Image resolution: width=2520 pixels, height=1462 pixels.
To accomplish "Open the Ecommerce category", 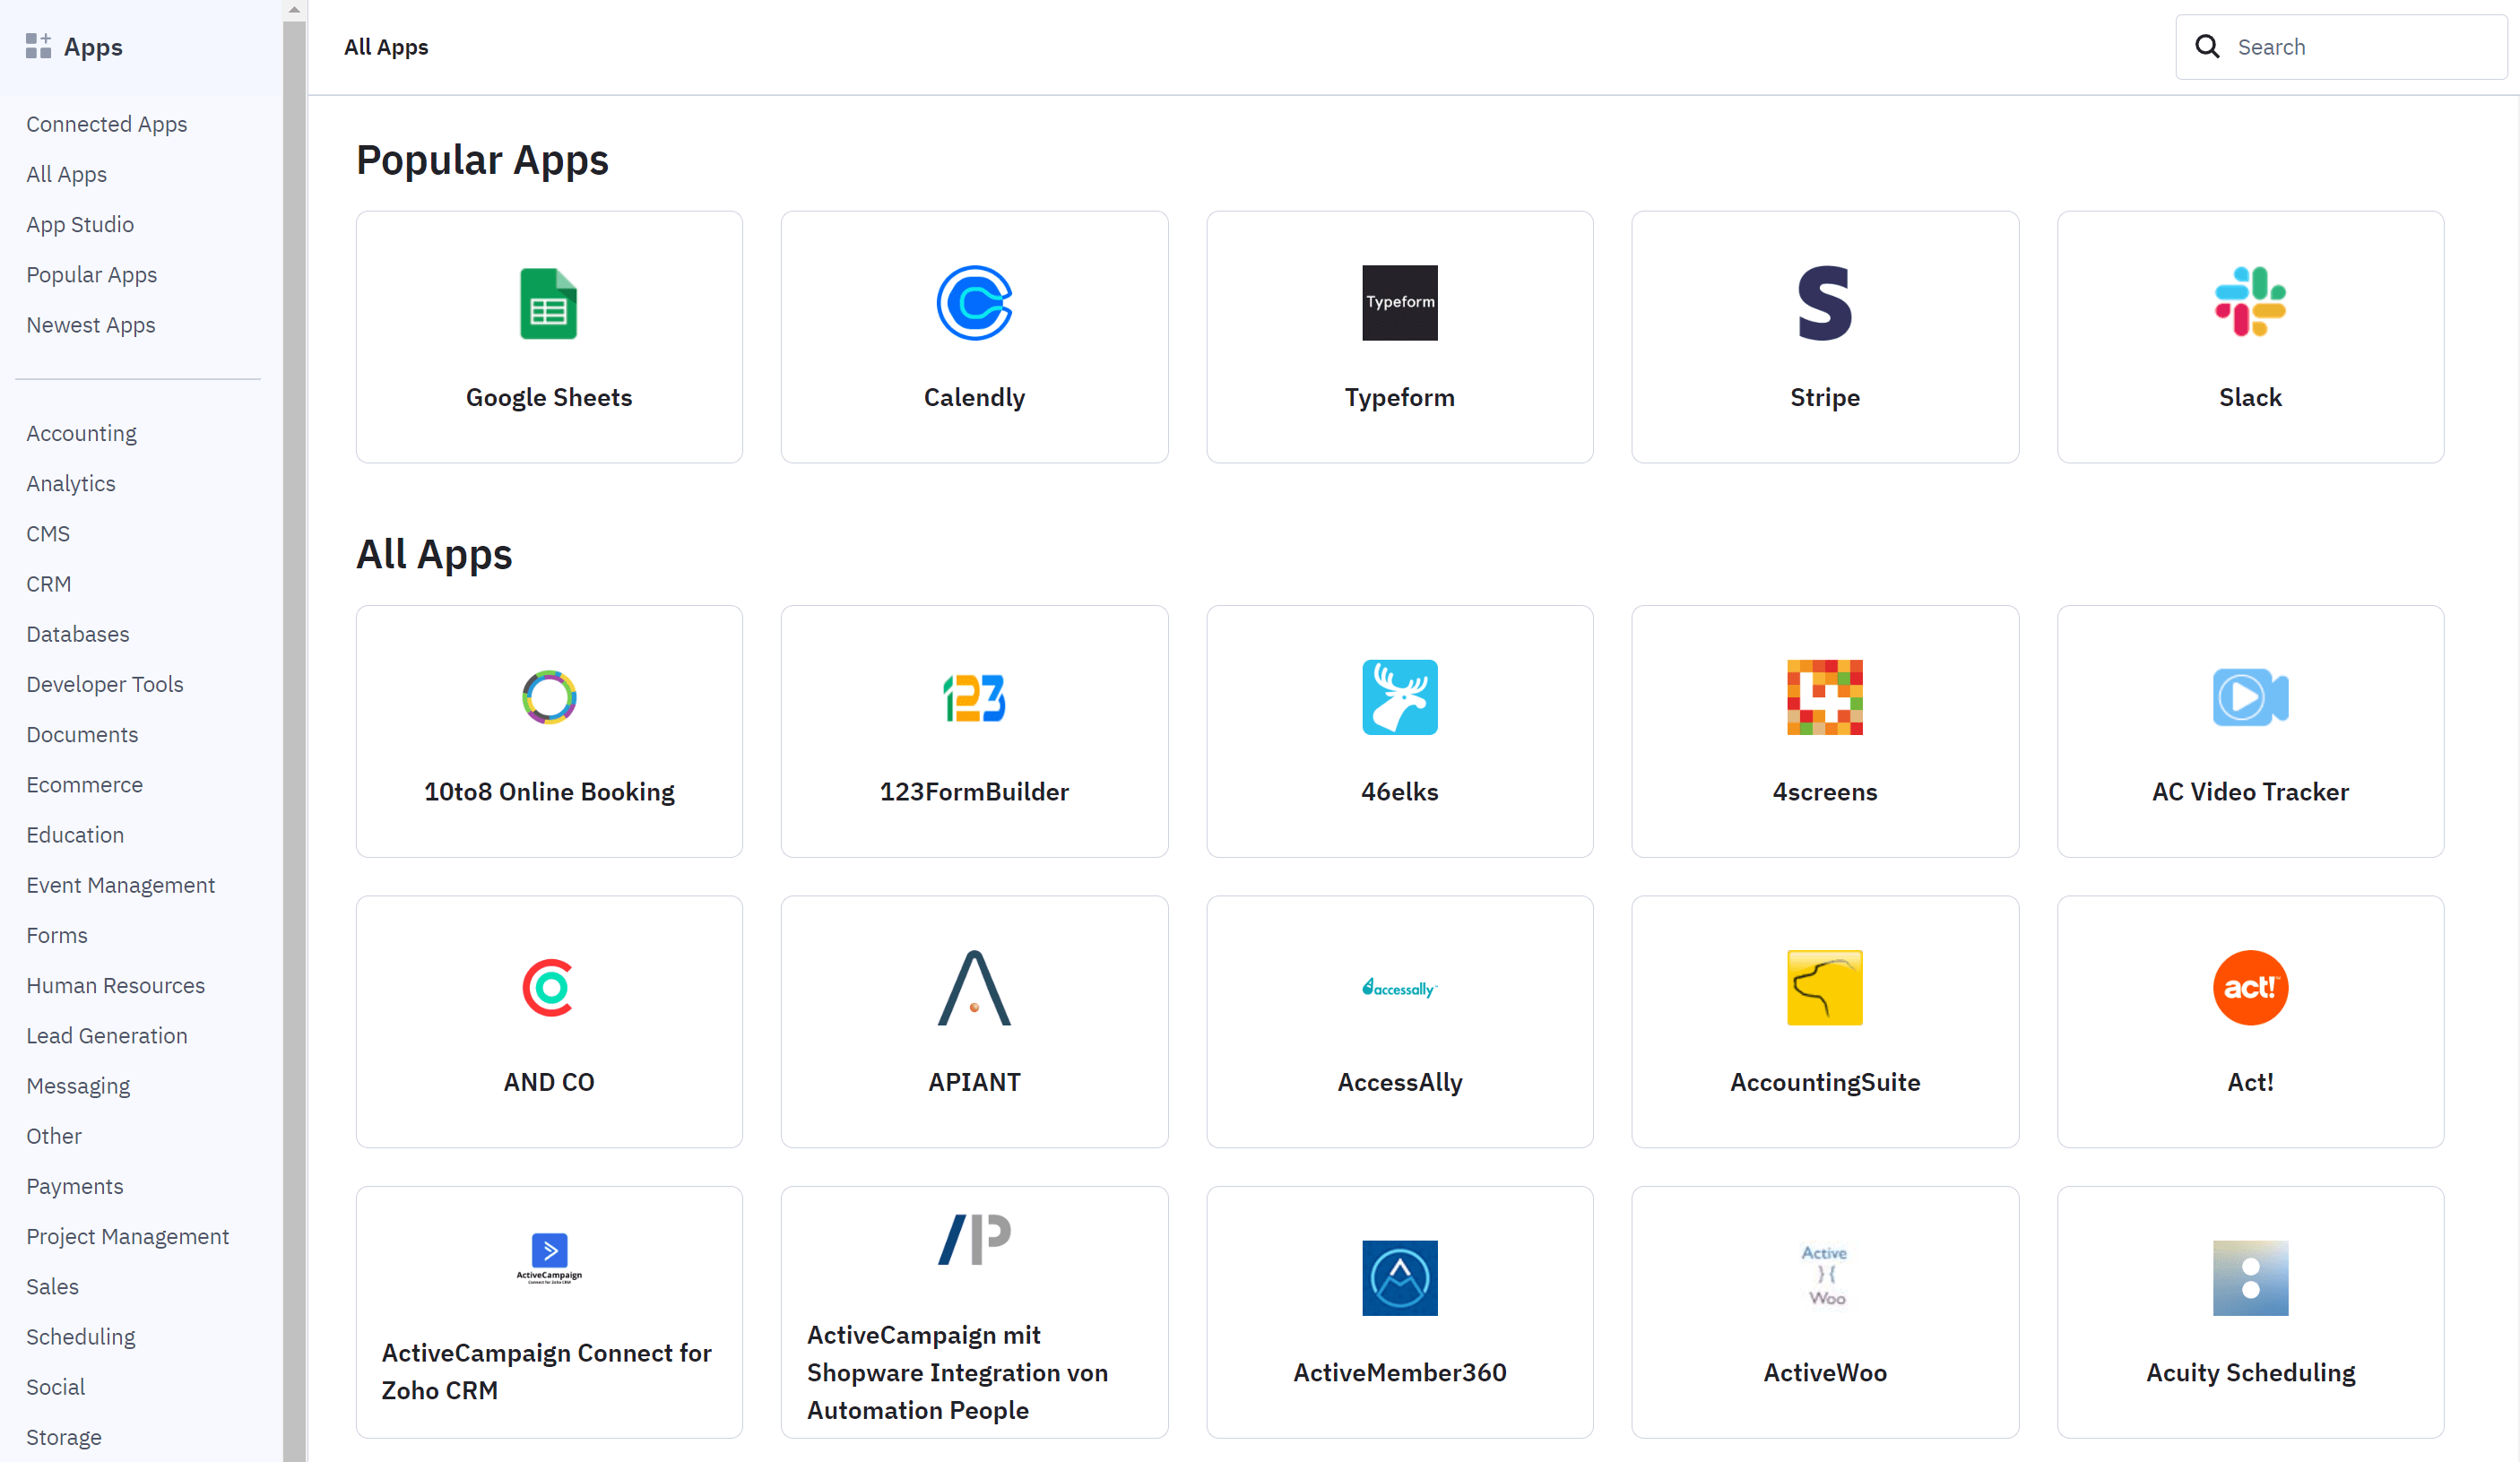I will [85, 784].
